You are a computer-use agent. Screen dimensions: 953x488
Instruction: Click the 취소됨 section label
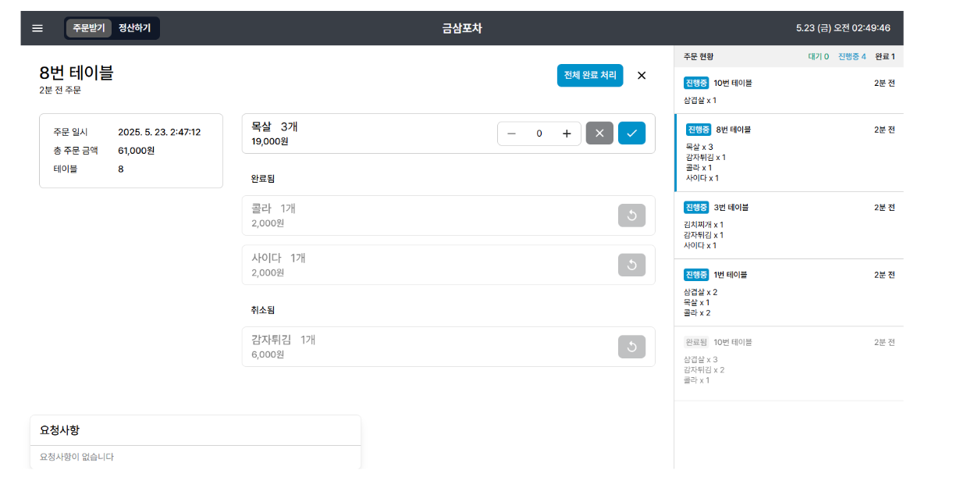pyautogui.click(x=263, y=310)
